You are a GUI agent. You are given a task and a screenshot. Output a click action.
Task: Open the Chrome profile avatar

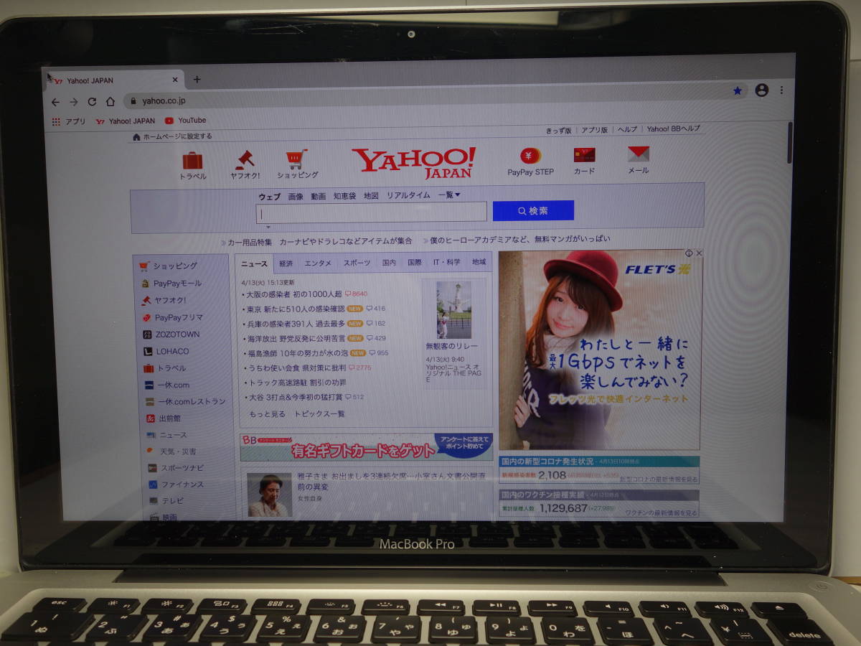point(762,90)
